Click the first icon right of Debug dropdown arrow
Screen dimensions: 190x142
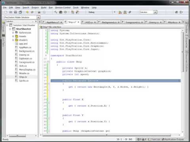coord(120,12)
